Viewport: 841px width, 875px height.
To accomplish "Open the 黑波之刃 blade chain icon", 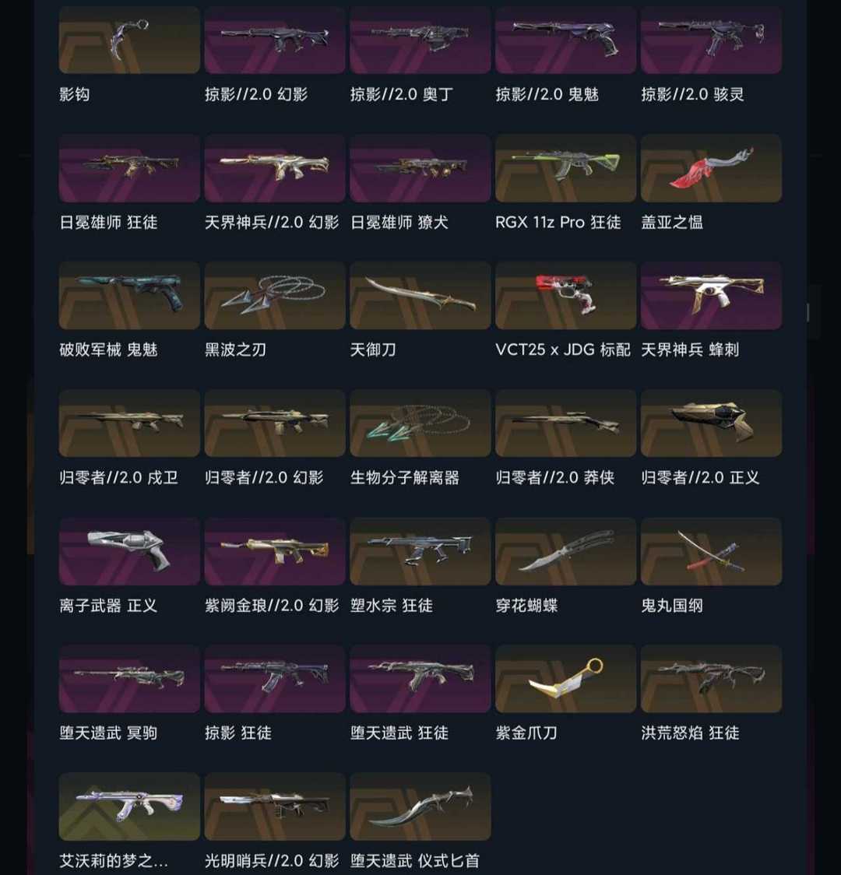I will [x=275, y=295].
